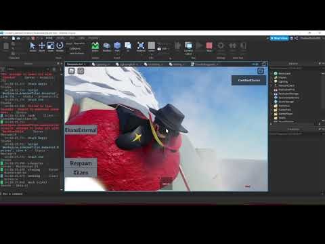Screen dimensions: 325x244
Task: Click the Game Settings gear icon
Action: tap(221, 46)
